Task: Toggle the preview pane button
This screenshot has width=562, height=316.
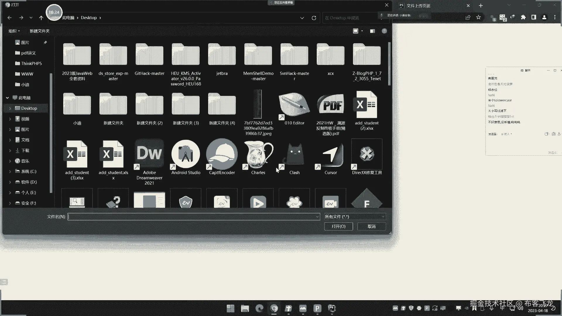Action: (372, 31)
